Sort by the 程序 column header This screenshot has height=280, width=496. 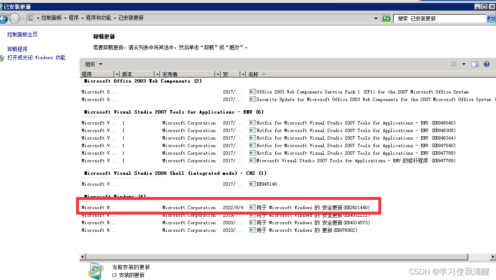pyautogui.click(x=97, y=74)
